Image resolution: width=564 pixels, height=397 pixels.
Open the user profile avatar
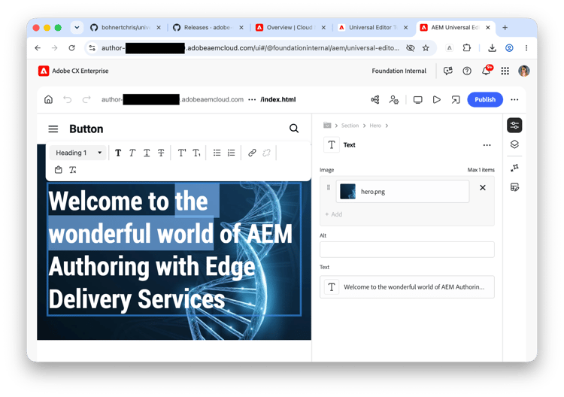tap(523, 71)
